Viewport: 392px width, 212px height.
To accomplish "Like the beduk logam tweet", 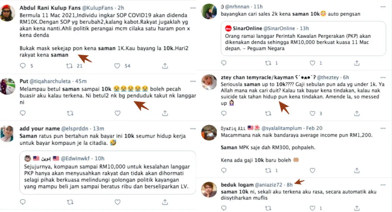I will click(312, 208).
